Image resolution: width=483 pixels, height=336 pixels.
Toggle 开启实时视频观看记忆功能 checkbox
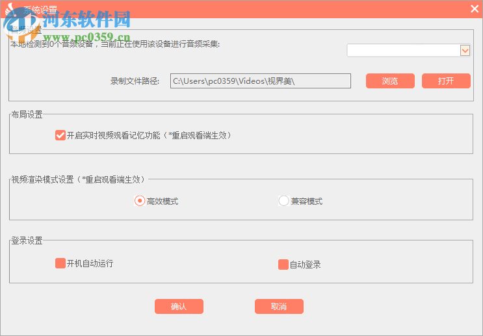[x=60, y=135]
